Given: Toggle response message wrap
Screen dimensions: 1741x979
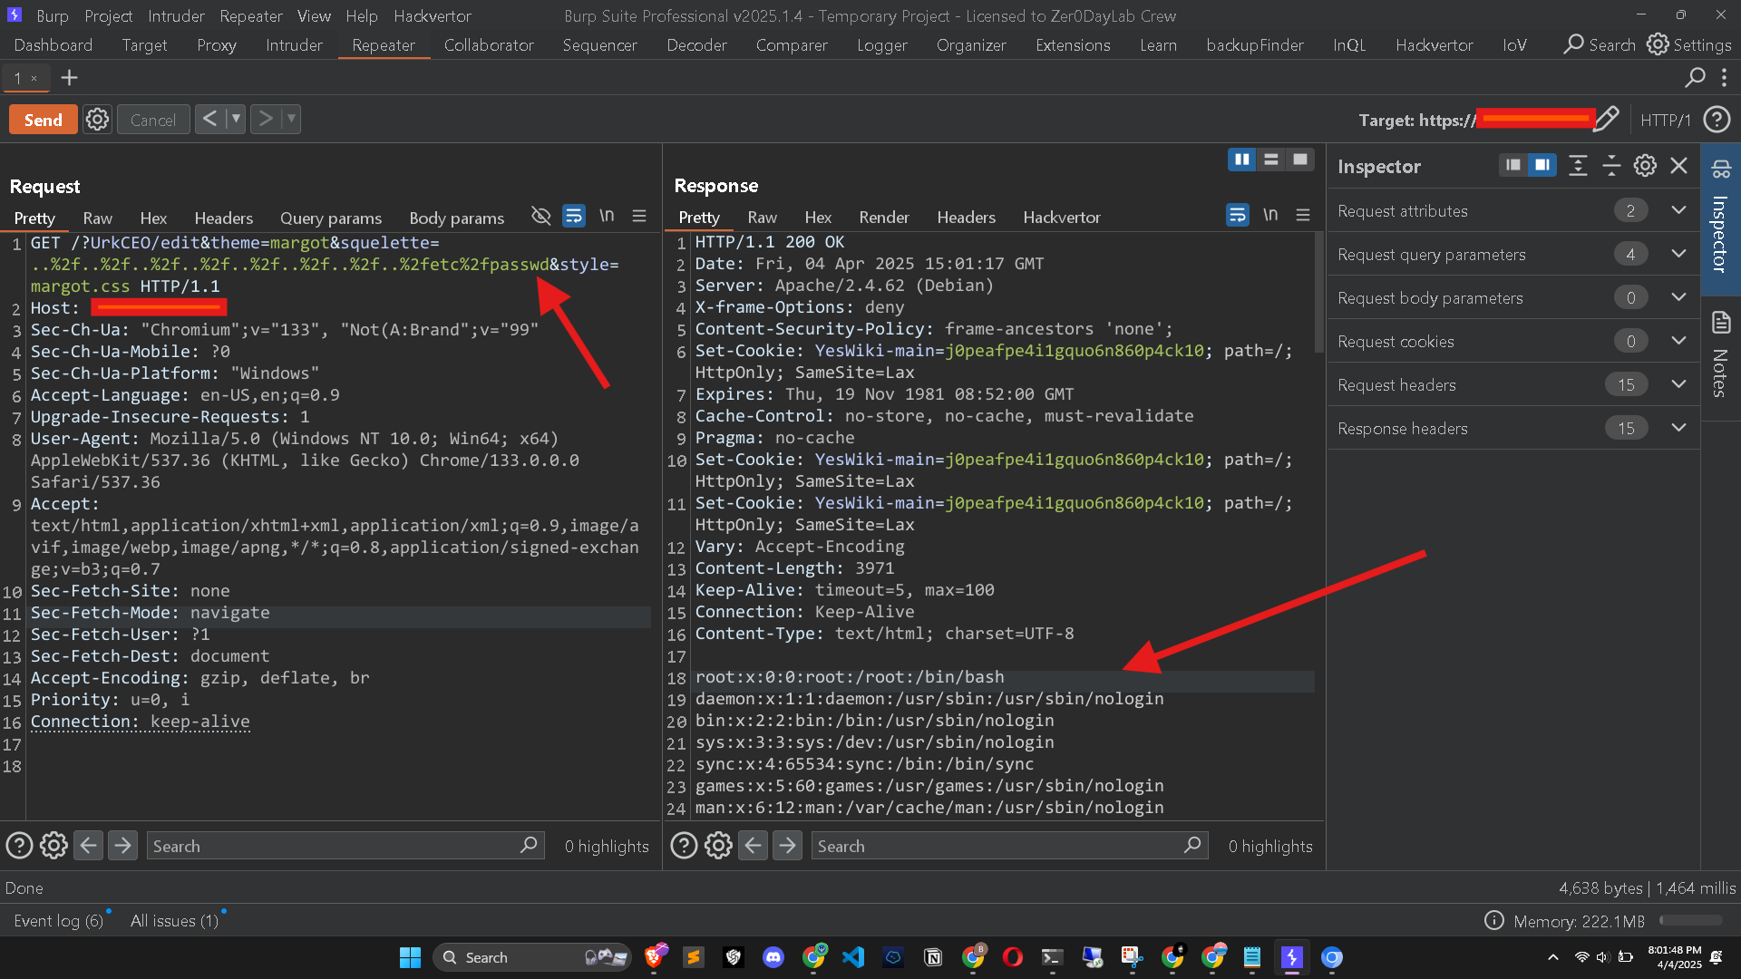Looking at the screenshot, I should (1238, 215).
